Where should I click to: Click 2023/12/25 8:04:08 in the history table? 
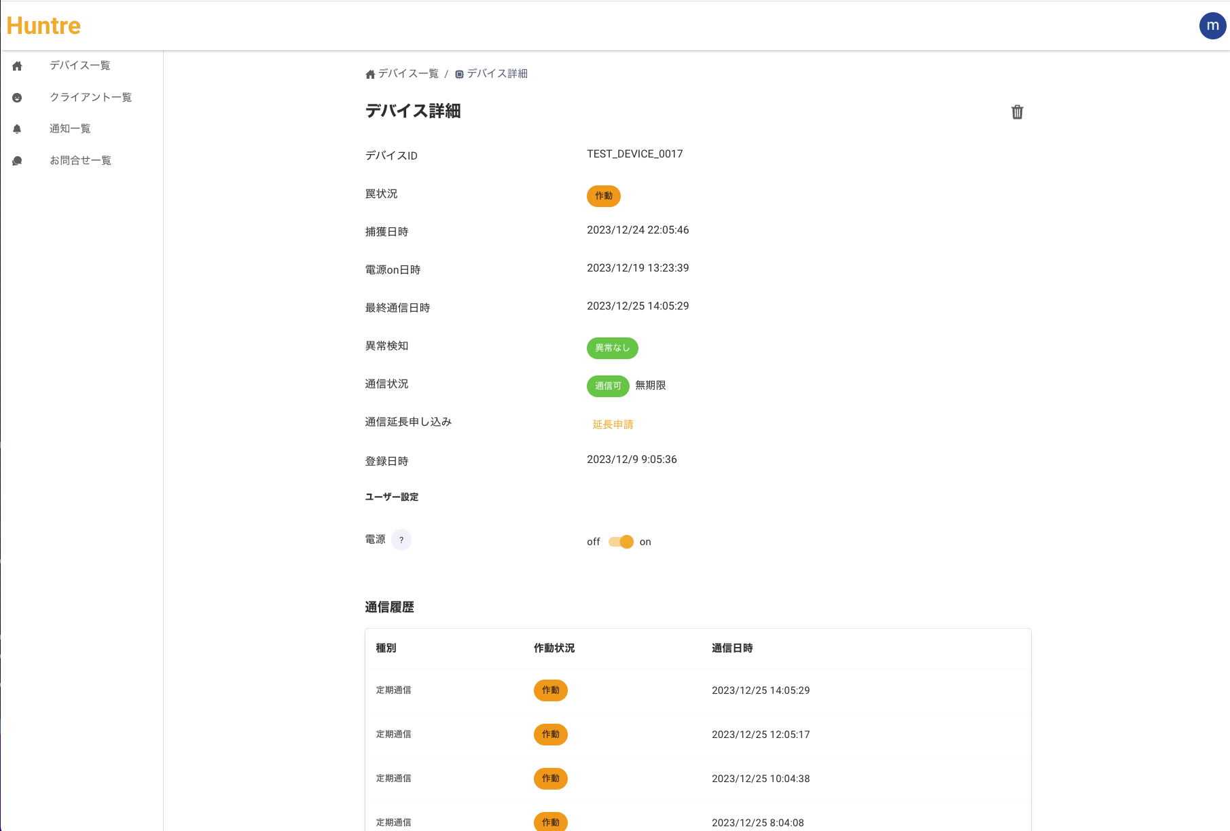(758, 823)
